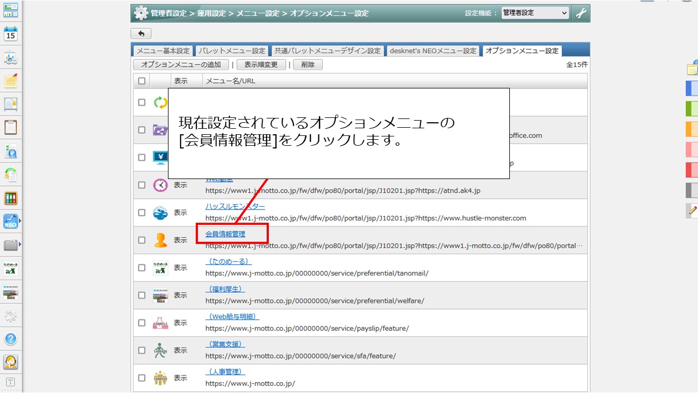The width and height of the screenshot is (698, 393).
Task: Click the back arrow button
Action: (x=141, y=34)
